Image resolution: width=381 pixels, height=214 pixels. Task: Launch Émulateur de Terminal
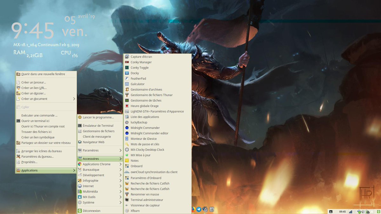[x=100, y=126]
